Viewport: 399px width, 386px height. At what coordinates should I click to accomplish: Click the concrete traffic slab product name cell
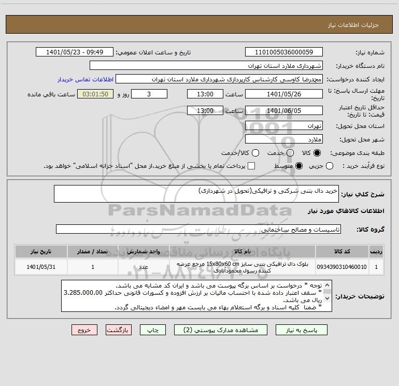(x=243, y=267)
